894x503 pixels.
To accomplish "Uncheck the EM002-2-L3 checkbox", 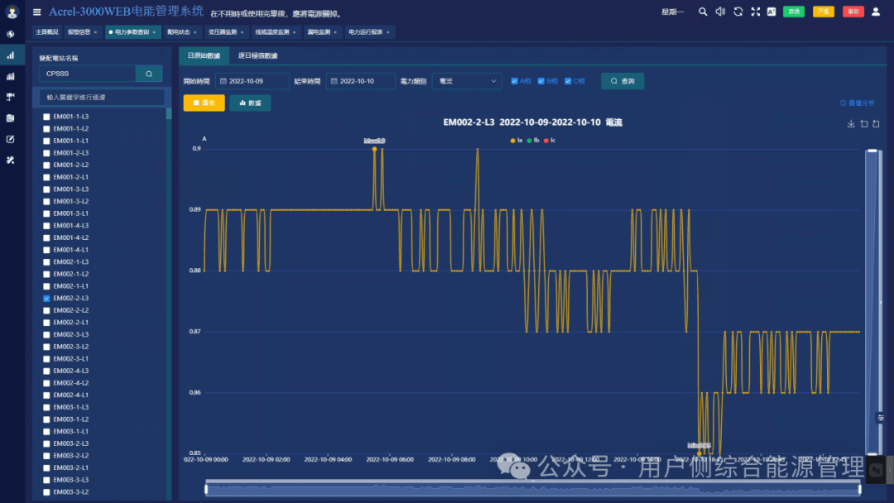I will pos(46,299).
